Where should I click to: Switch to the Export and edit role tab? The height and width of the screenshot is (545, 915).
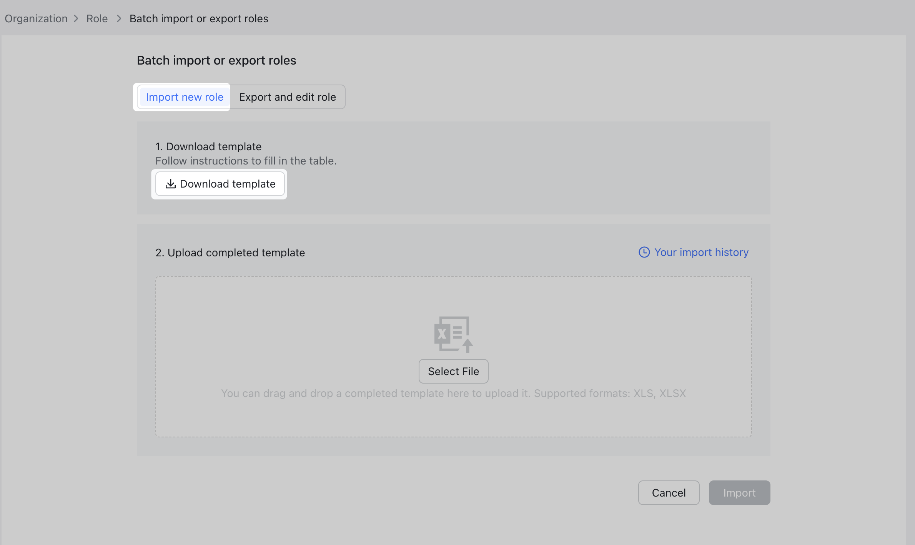point(288,97)
